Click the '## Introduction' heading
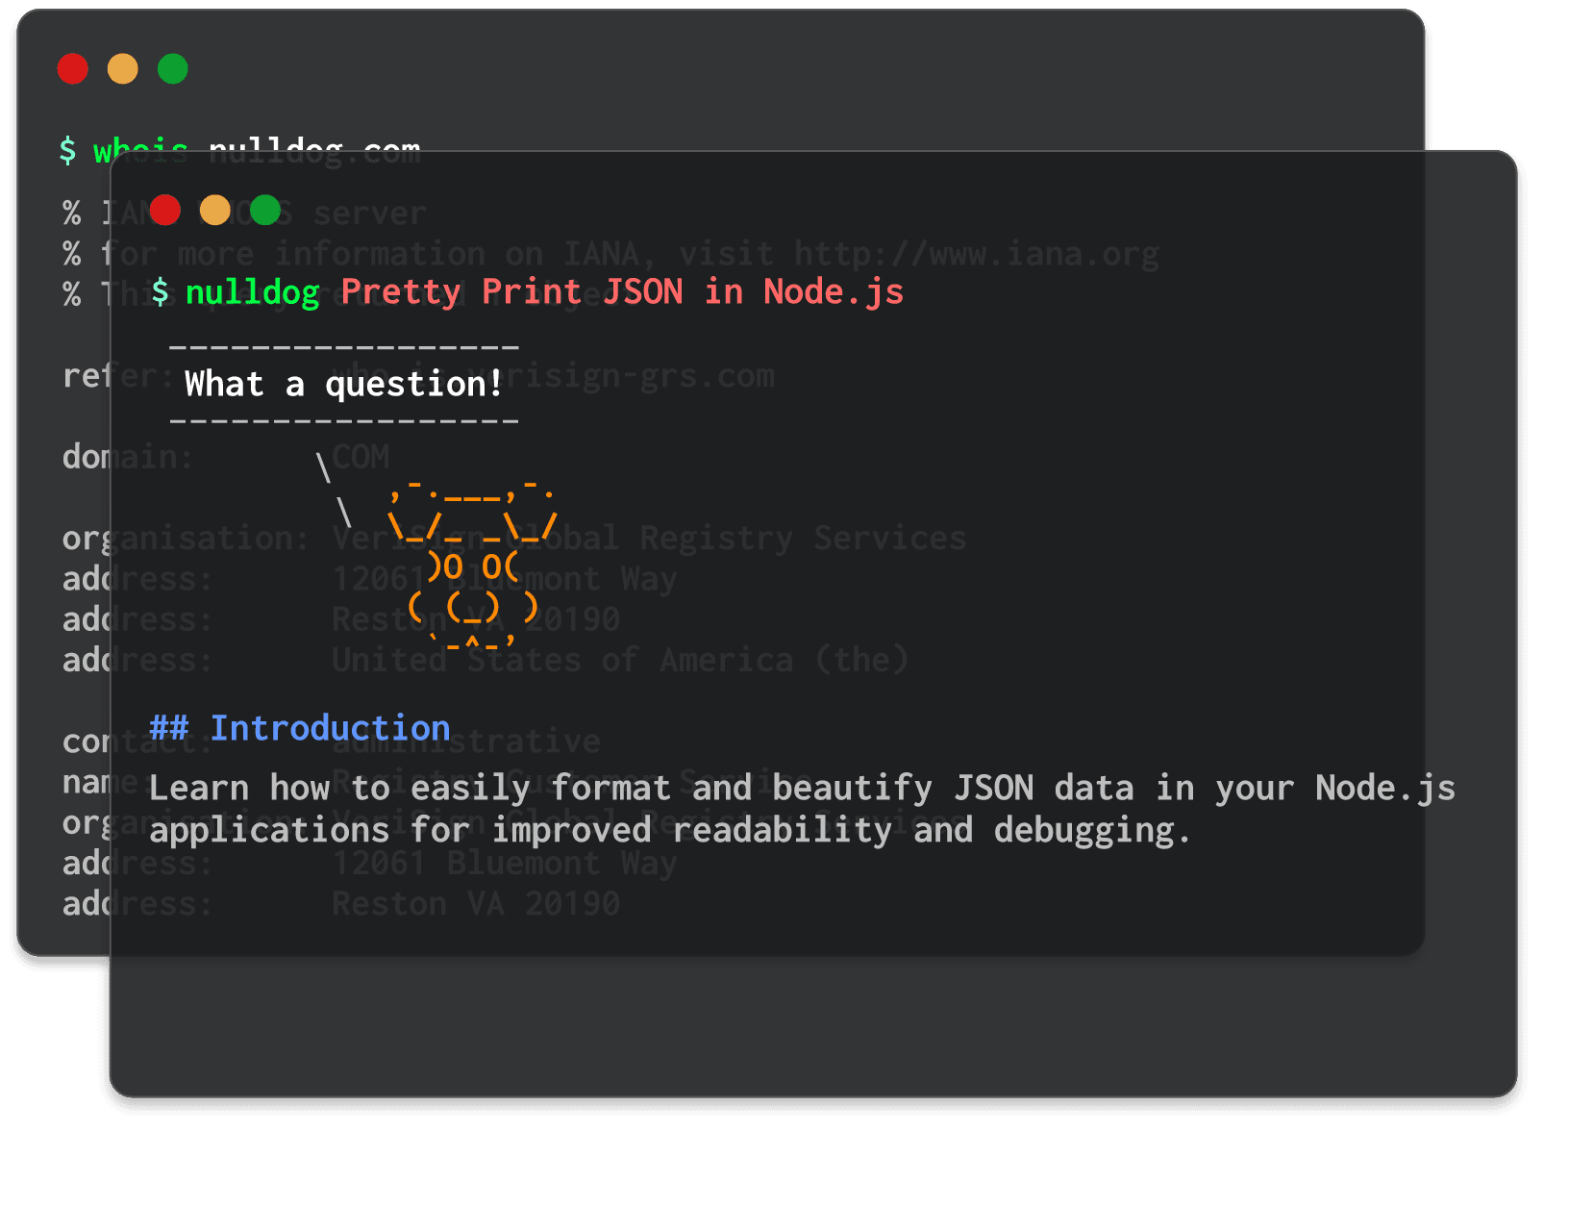The width and height of the screenshot is (1569, 1207). coord(300,729)
